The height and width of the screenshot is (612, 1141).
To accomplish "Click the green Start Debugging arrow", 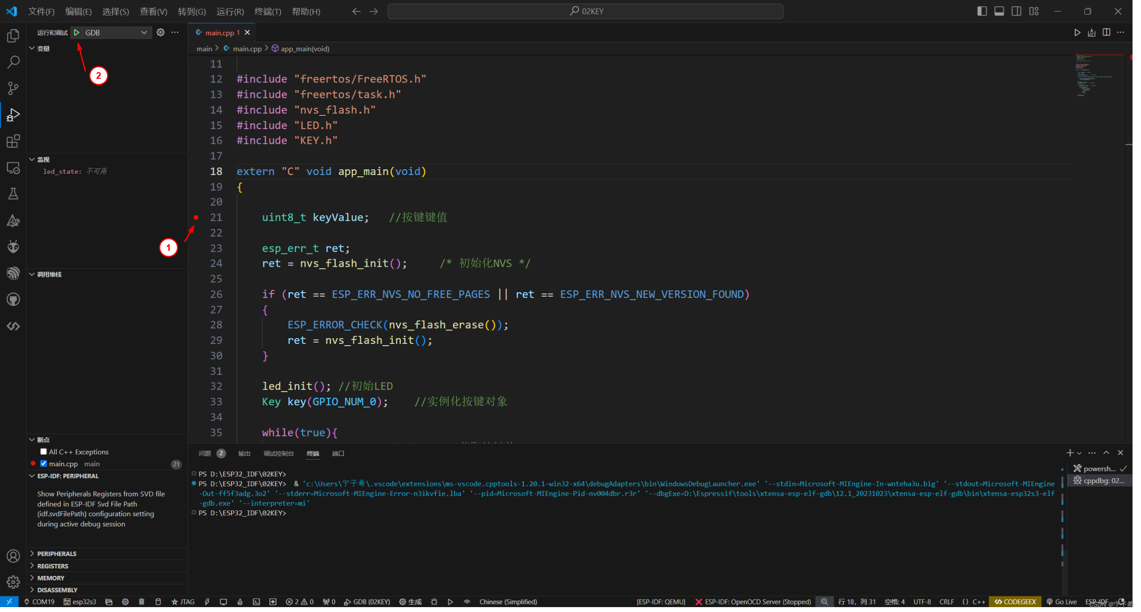I will click(x=77, y=33).
